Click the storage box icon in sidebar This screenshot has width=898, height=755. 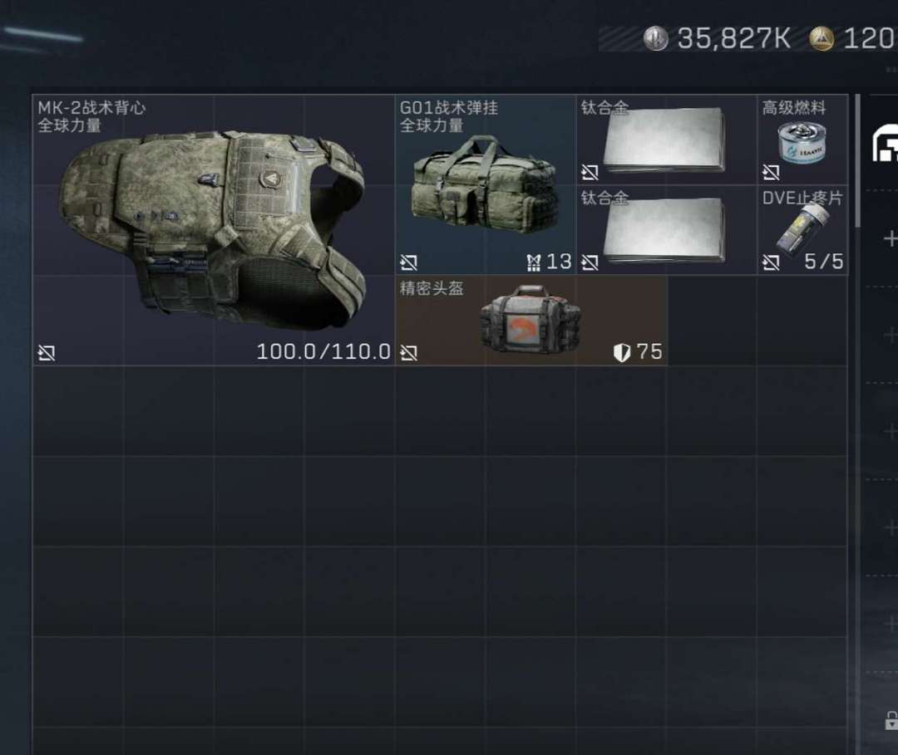pyautogui.click(x=886, y=142)
